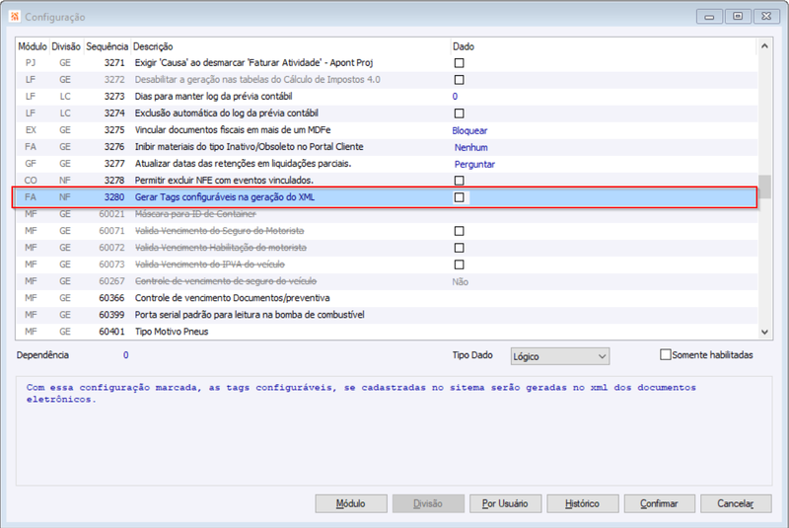The width and height of the screenshot is (789, 528).
Task: Select row 'Inibir materiais do tipo Inativo/Obsoleto'
Action: click(386, 147)
